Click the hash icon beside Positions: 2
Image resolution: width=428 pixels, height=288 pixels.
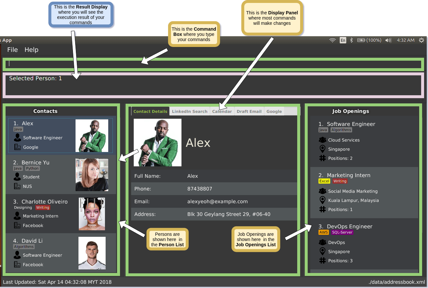pos(322,158)
